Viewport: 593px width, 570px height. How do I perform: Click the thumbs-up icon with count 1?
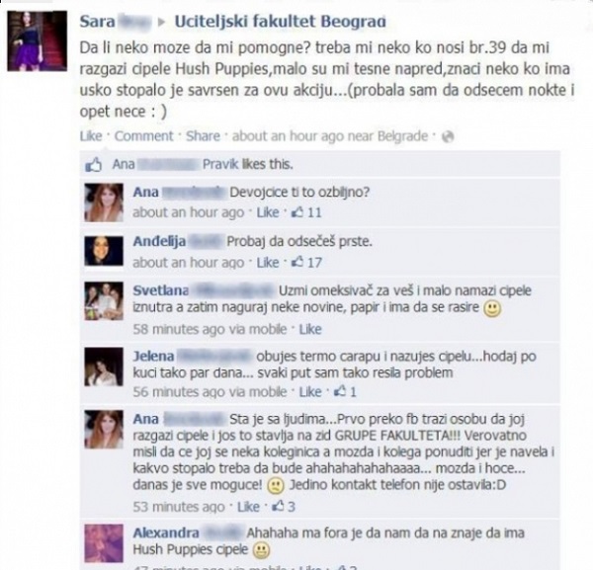pyautogui.click(x=340, y=391)
